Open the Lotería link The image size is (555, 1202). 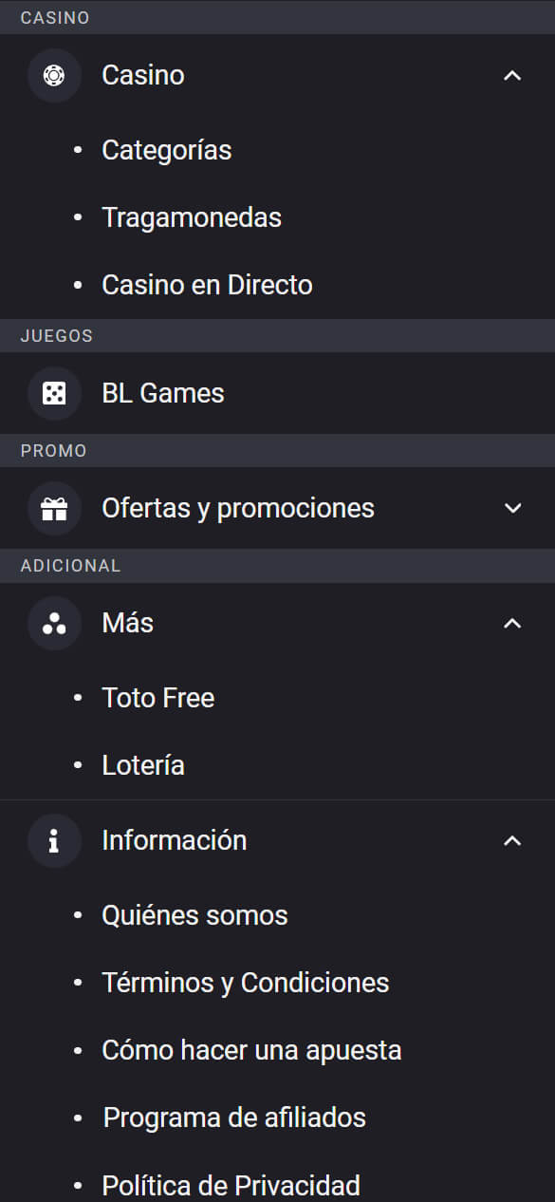click(x=143, y=765)
